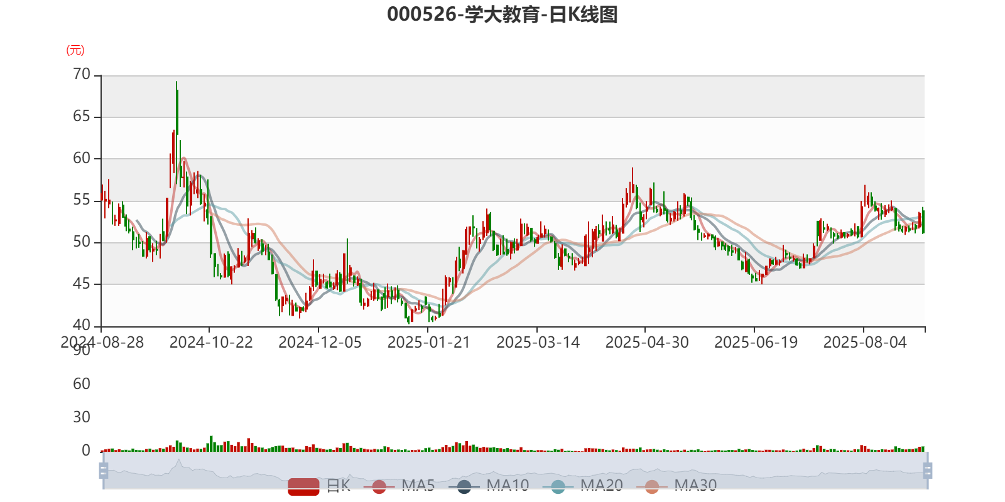This screenshot has width=1005, height=502.
Task: Click the 2025-04-30 date axis label
Action: tap(647, 343)
